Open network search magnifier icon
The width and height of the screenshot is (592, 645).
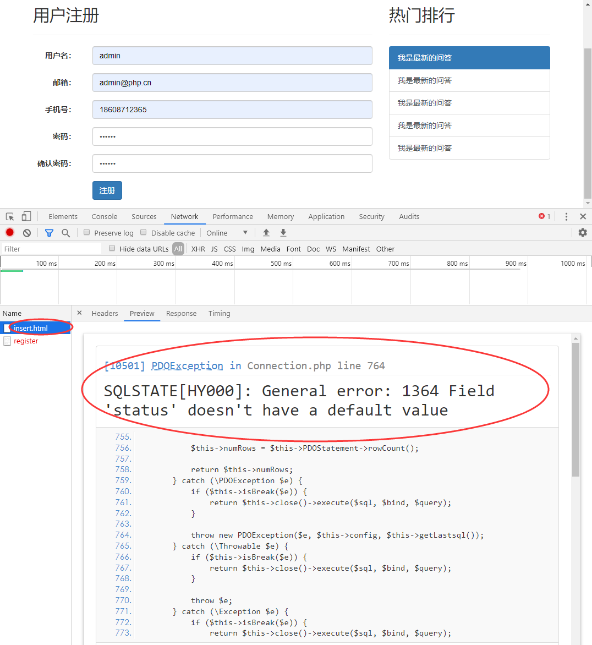click(66, 233)
